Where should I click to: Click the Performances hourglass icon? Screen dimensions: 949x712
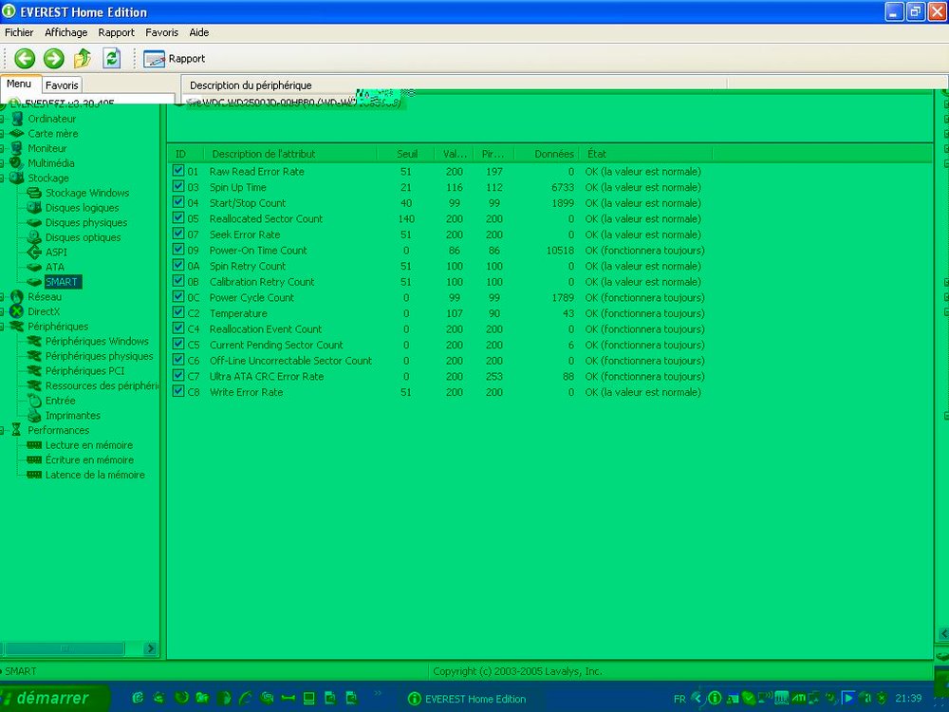pyautogui.click(x=17, y=430)
